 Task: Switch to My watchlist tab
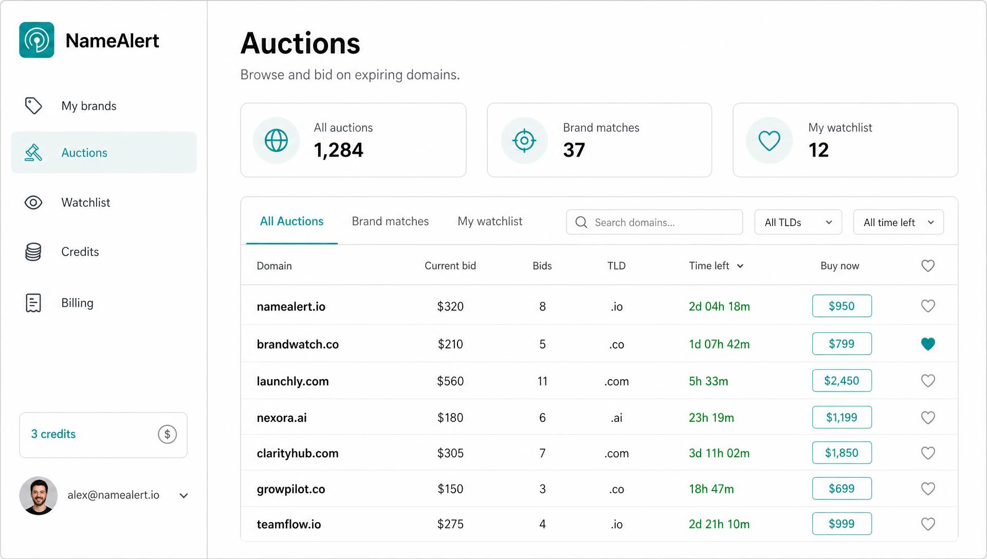pos(490,221)
